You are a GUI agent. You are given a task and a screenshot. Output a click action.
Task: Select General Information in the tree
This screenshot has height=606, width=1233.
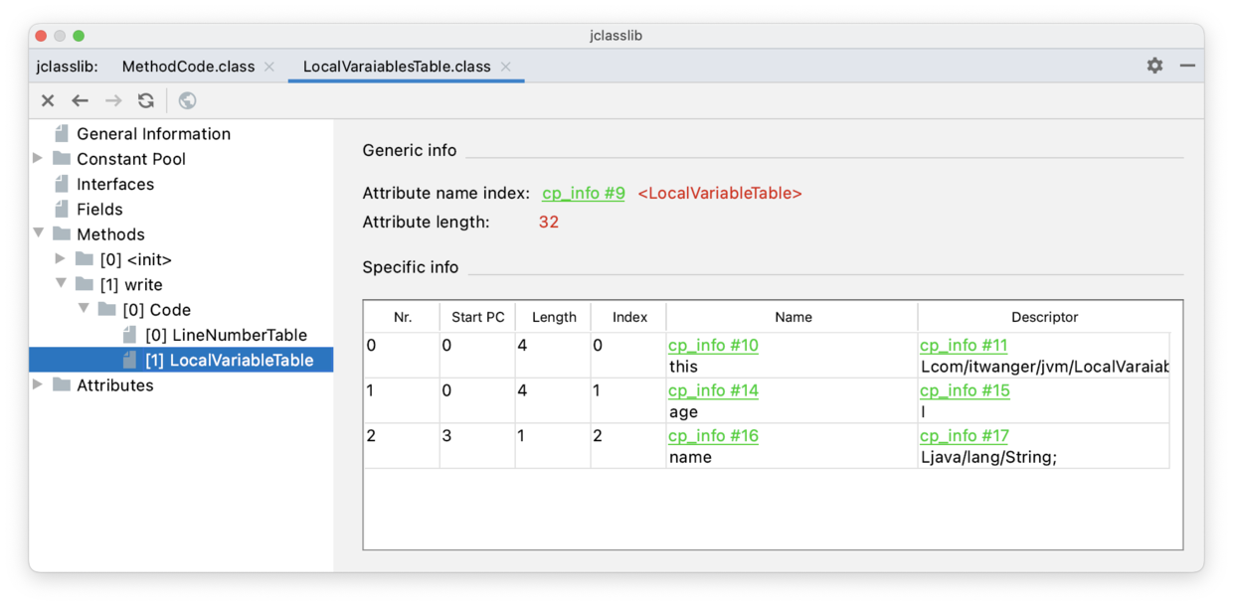point(153,134)
